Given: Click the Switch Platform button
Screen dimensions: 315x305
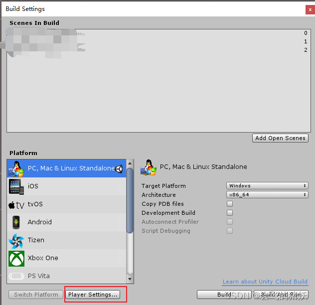Looking at the screenshot, I should (x=36, y=295).
